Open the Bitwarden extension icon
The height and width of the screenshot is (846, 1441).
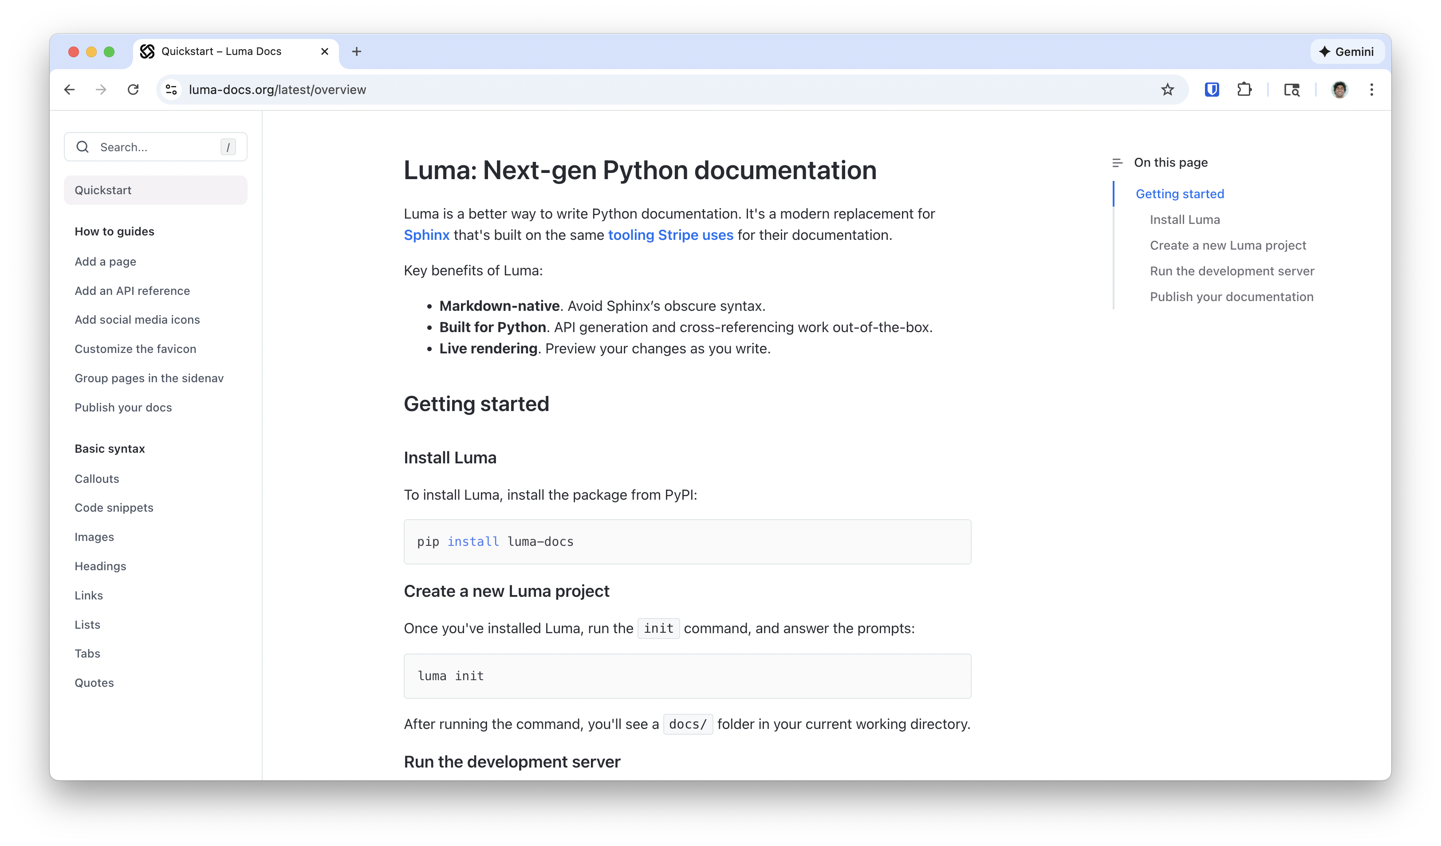coord(1211,90)
